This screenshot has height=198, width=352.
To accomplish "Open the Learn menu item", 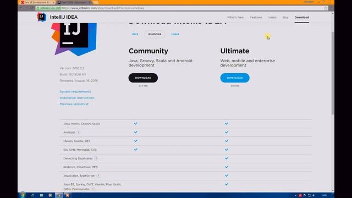I will (x=272, y=17).
